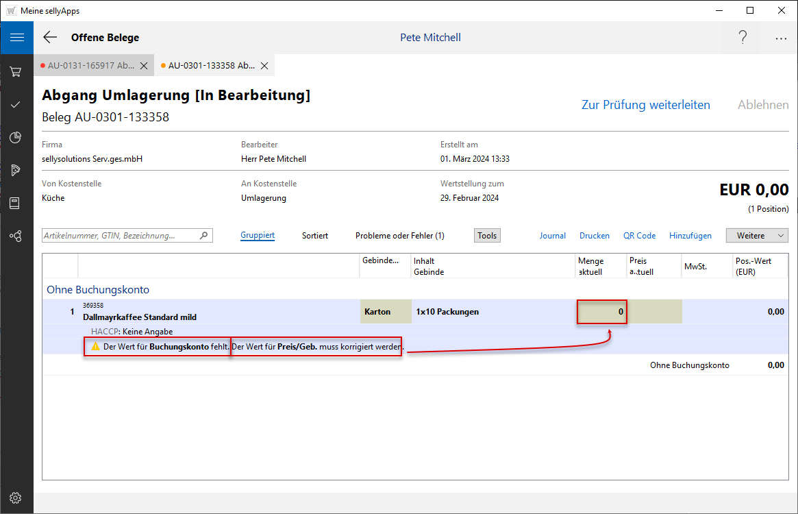798x514 pixels.
Task: Click the shopping cart sidebar icon
Action: click(x=16, y=71)
